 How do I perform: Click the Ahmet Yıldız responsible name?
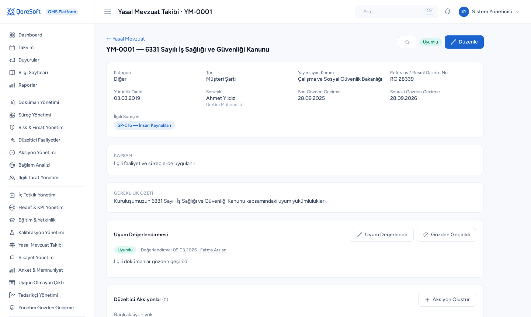[221, 98]
